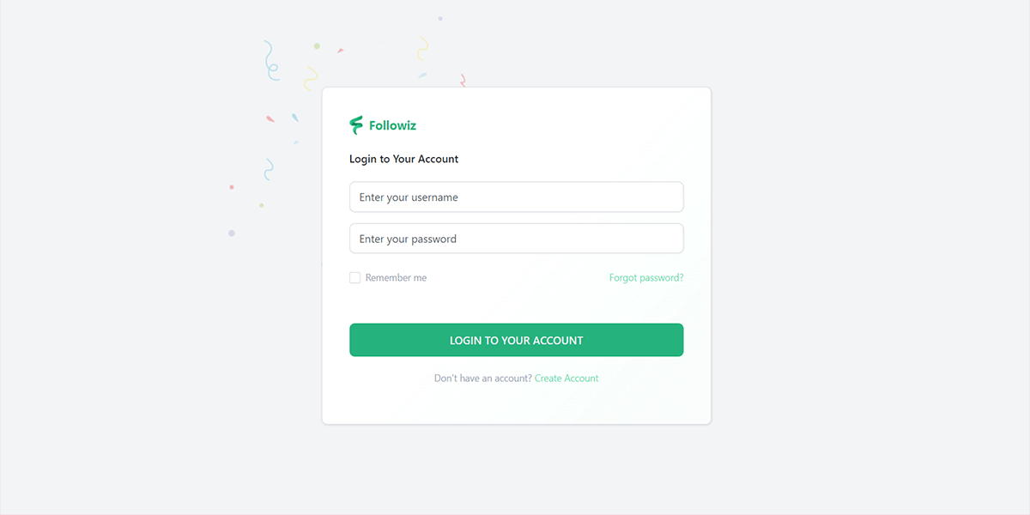Click the tall blue curly streamer decoration

click(271, 60)
